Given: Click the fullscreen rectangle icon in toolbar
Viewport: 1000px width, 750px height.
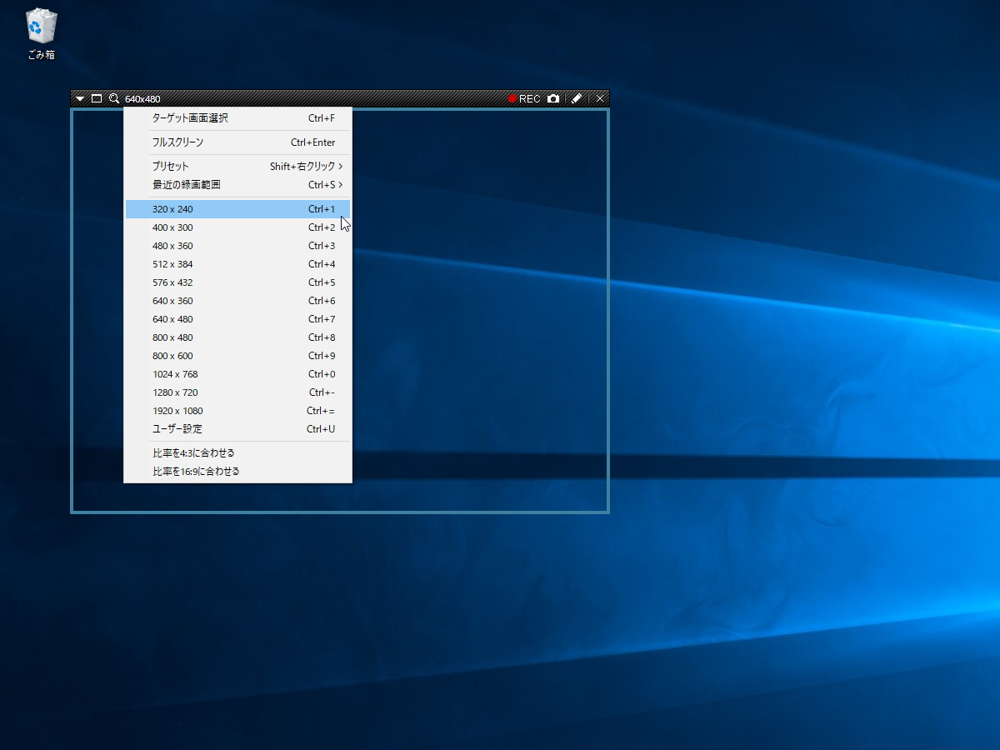Looking at the screenshot, I should [x=97, y=98].
